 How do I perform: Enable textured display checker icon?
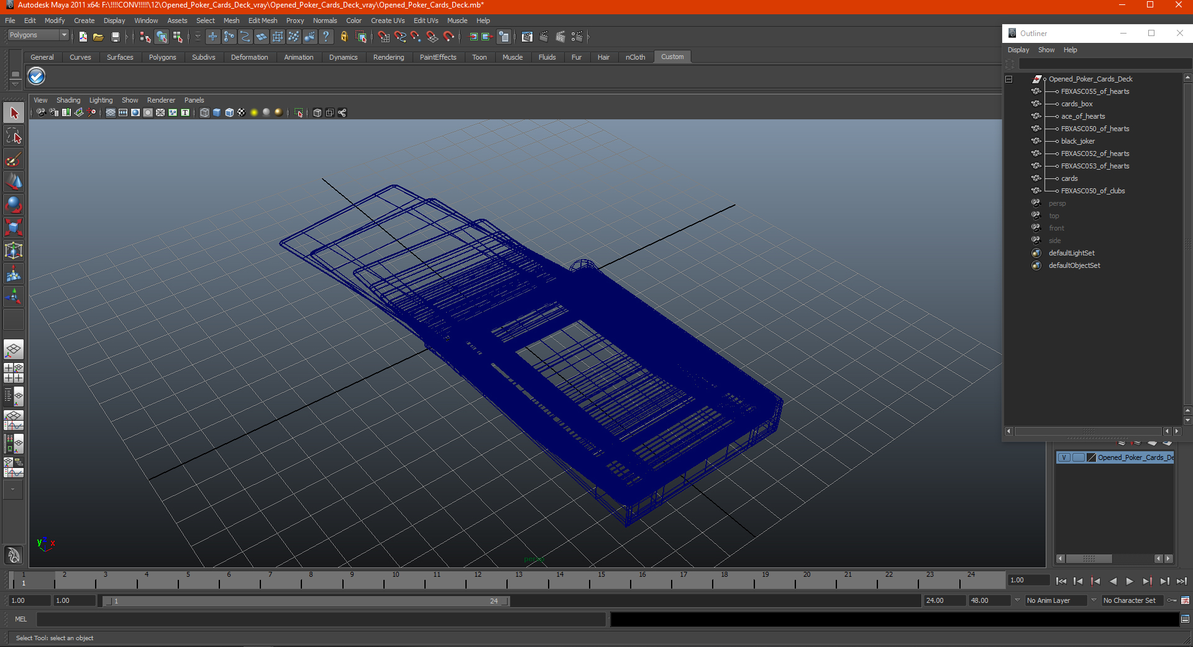(242, 112)
